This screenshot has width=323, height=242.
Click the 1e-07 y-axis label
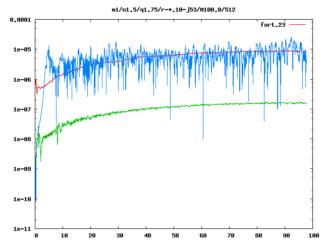(x=22, y=109)
